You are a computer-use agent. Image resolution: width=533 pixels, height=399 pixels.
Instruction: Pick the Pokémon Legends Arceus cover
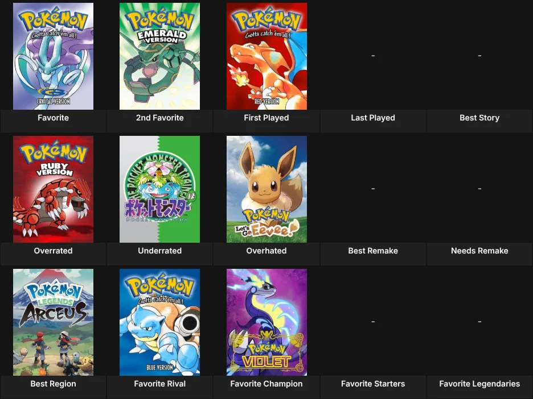click(53, 322)
